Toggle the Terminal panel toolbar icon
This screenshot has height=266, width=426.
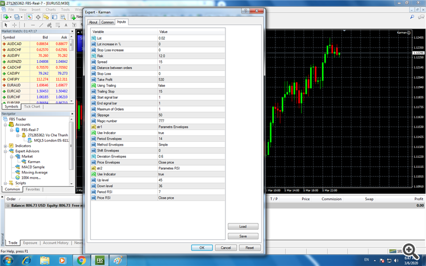pyautogui.click(x=55, y=17)
